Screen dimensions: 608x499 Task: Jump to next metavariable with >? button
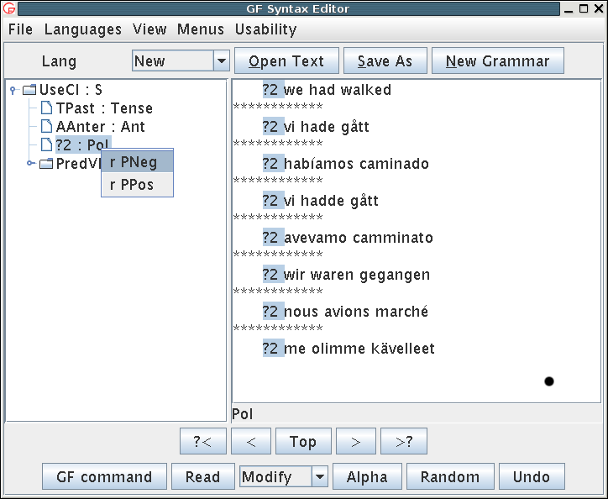[404, 442]
